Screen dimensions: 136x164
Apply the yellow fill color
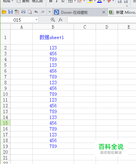click(x=90, y=1)
